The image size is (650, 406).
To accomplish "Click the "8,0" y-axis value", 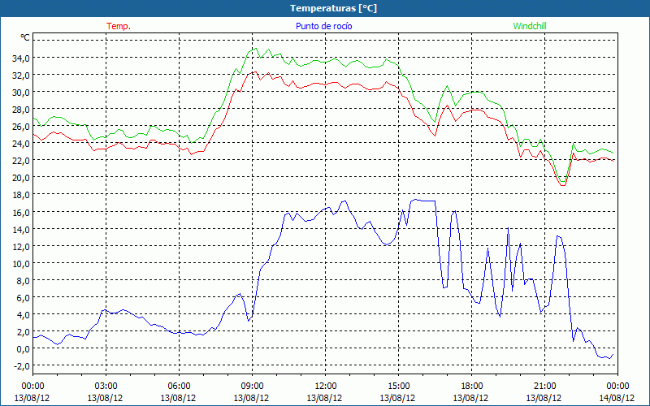I will pos(23,280).
